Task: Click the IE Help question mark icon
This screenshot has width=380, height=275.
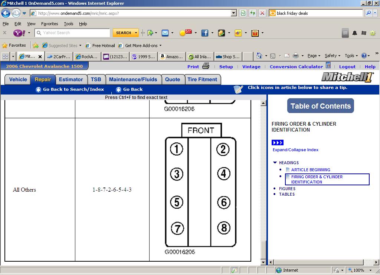Action: pyautogui.click(x=364, y=56)
